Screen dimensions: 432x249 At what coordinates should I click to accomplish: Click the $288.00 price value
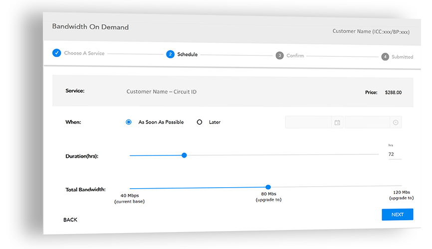pyautogui.click(x=393, y=93)
